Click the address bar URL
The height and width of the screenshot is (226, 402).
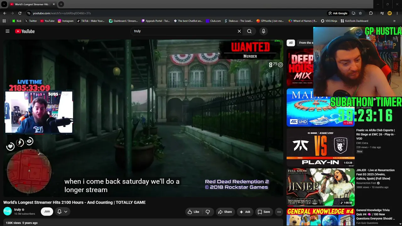pyautogui.click(x=62, y=13)
